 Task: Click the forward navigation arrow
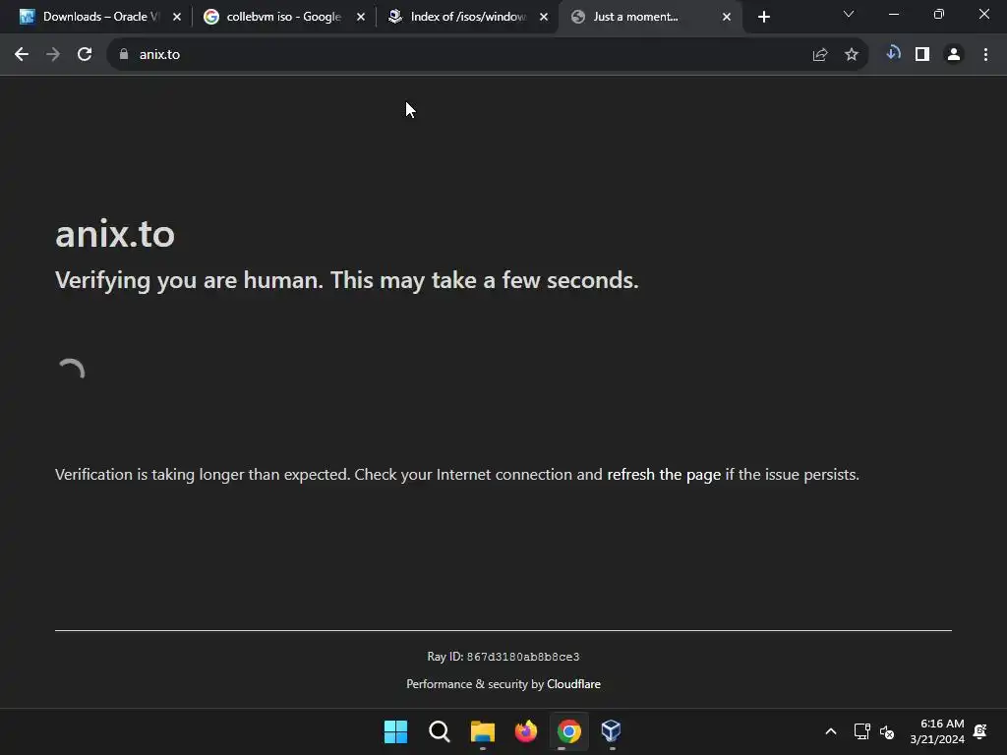(x=53, y=55)
